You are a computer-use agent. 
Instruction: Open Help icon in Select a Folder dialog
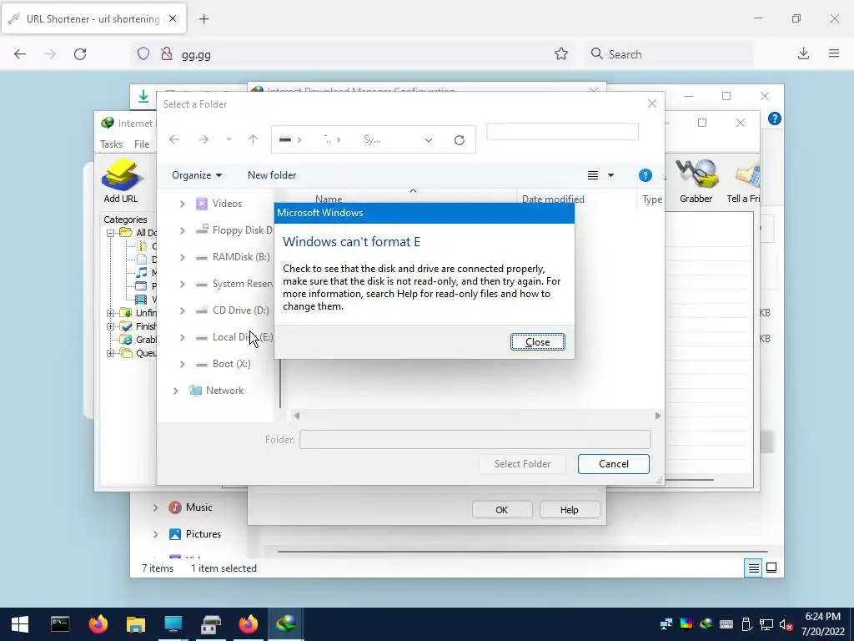pos(645,175)
